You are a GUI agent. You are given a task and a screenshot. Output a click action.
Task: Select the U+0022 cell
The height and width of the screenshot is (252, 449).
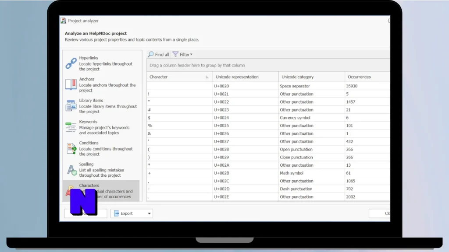tap(246, 101)
